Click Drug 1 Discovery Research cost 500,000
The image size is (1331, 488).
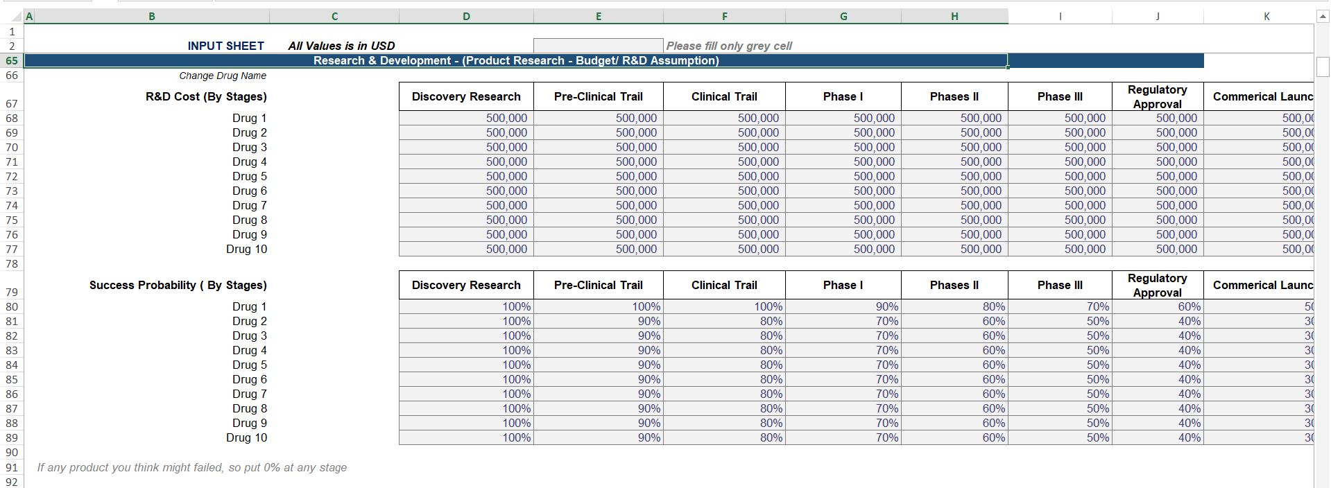(x=466, y=118)
